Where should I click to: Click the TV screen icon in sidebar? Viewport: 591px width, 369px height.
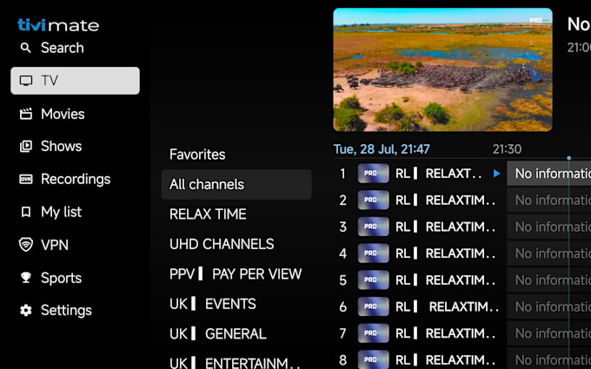pos(26,81)
